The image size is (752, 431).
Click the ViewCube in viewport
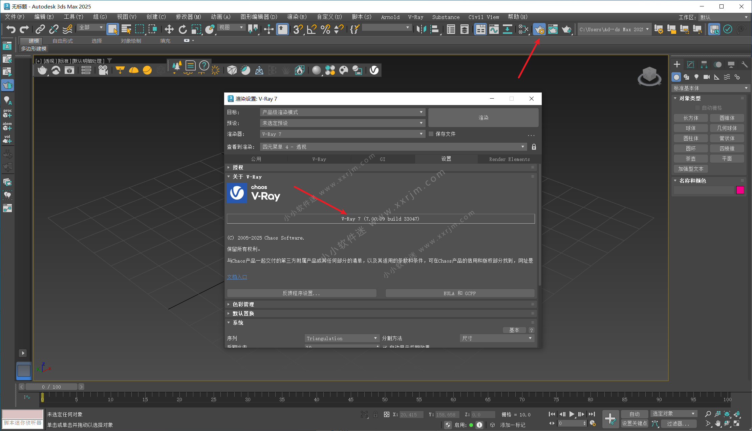(649, 76)
